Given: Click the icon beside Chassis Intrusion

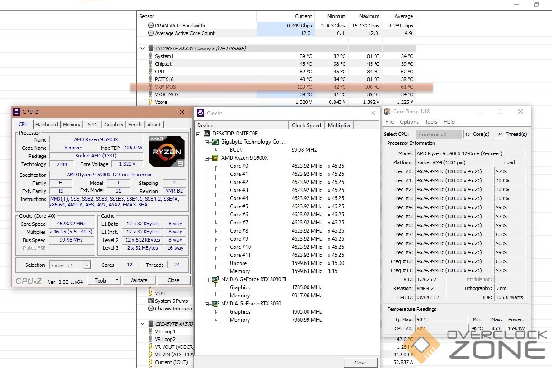Looking at the screenshot, I should click(151, 309).
